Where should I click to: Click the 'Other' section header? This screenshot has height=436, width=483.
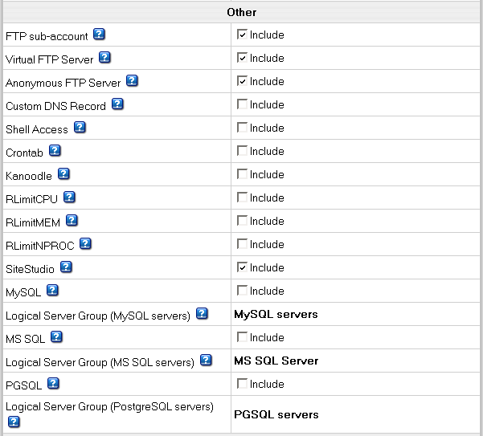pyautogui.click(x=241, y=12)
